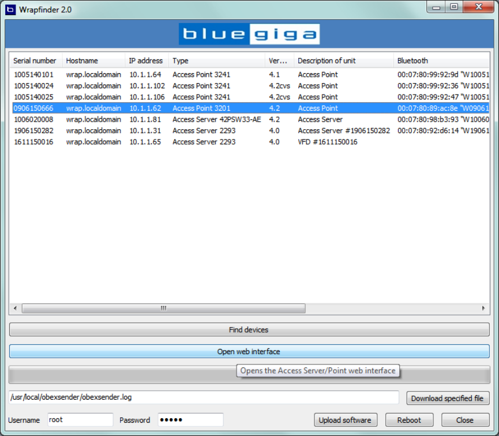Click Bluetooth address 00:07:80:89:ac:8e

coord(427,108)
